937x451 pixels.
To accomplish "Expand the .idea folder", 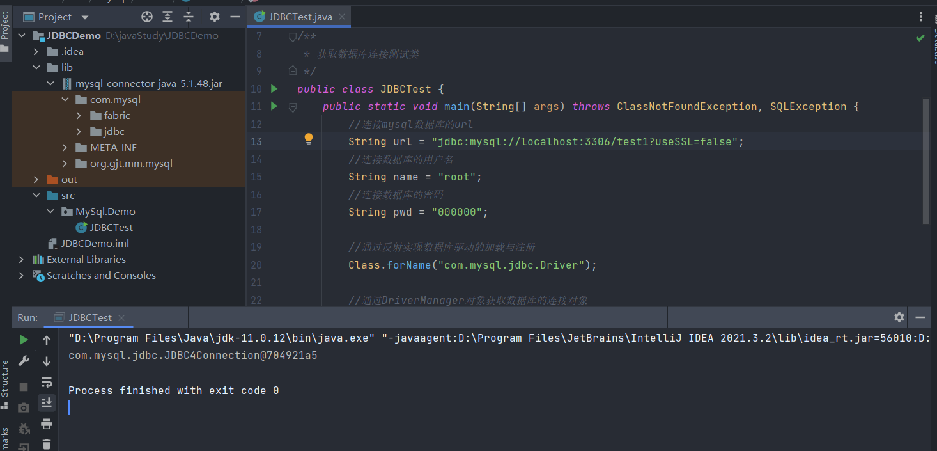I will (36, 52).
